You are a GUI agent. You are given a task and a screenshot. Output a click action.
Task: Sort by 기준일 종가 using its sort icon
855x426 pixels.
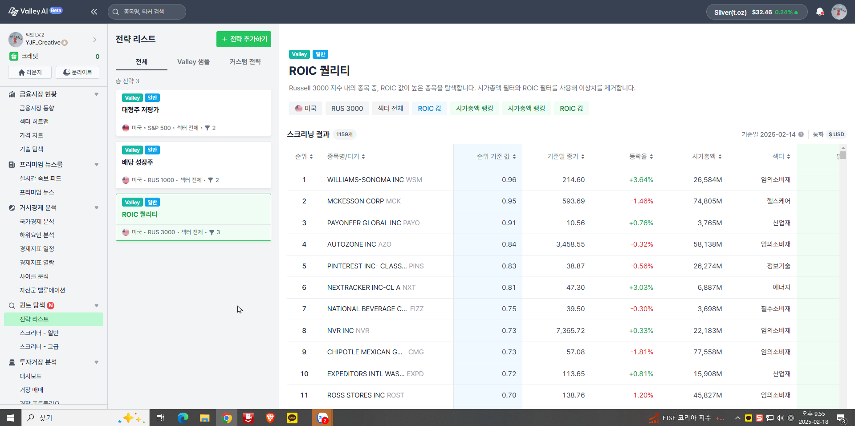pos(582,157)
